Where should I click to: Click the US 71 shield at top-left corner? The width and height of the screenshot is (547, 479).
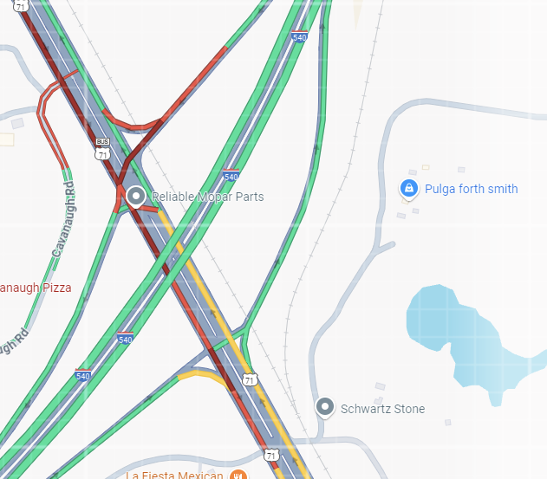click(21, 6)
